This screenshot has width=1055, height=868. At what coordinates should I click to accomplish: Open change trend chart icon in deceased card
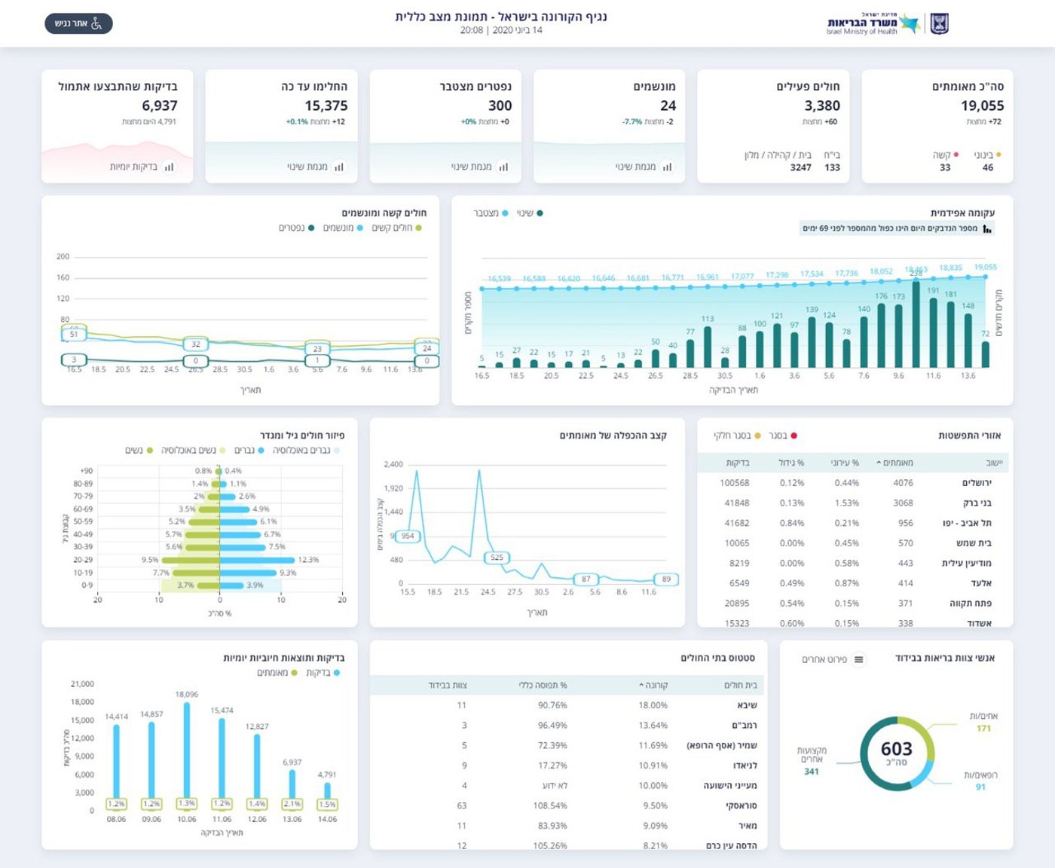pos(503,167)
